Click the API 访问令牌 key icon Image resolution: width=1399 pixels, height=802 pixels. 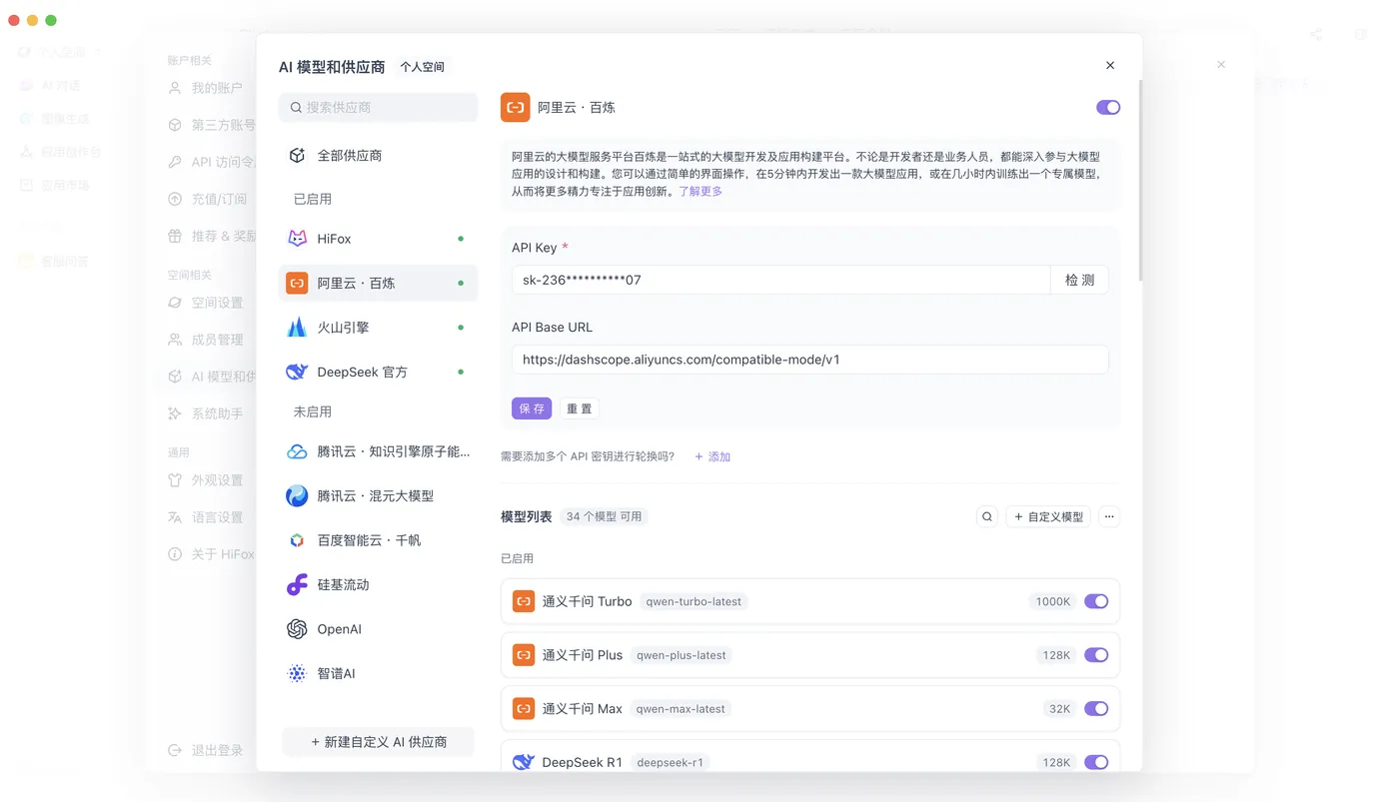pyautogui.click(x=175, y=162)
